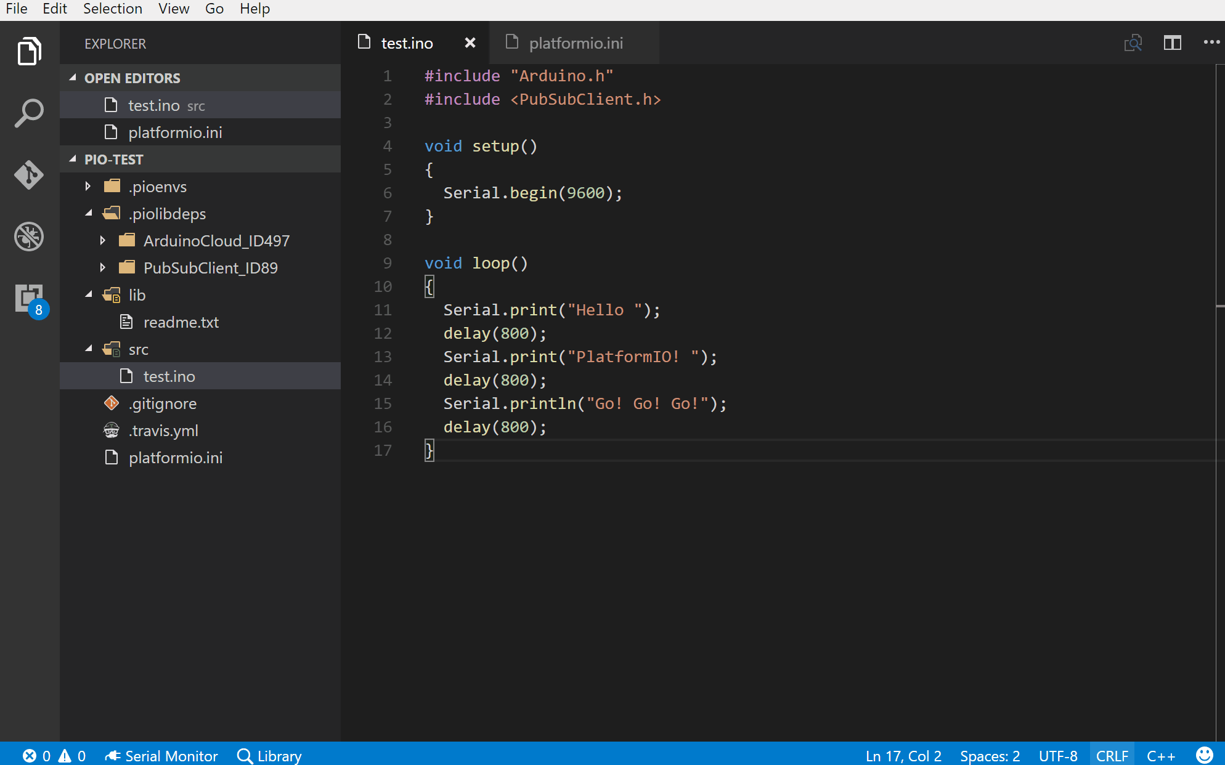Image resolution: width=1225 pixels, height=765 pixels.
Task: Click the Search icon in activity bar
Action: tap(28, 112)
